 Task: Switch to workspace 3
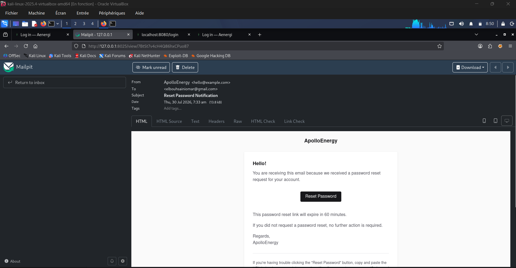(84, 24)
